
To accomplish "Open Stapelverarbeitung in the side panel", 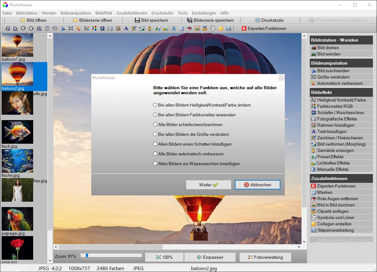I will pos(335,230).
